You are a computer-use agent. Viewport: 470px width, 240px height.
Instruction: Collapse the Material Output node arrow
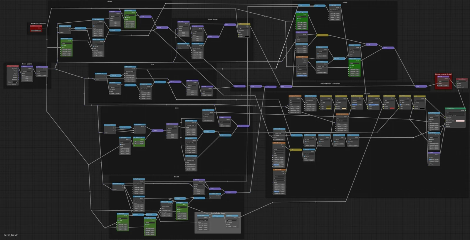click(457, 79)
